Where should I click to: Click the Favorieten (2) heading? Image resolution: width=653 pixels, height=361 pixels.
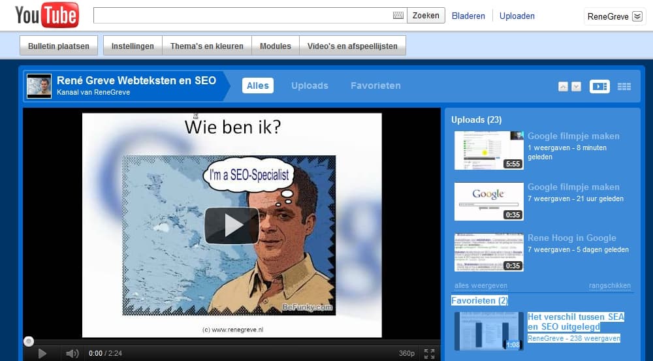(x=479, y=300)
